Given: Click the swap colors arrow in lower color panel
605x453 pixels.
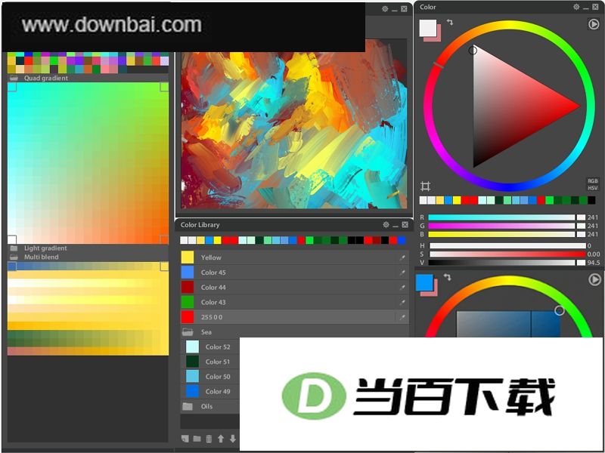Looking at the screenshot, I should coord(447,277).
